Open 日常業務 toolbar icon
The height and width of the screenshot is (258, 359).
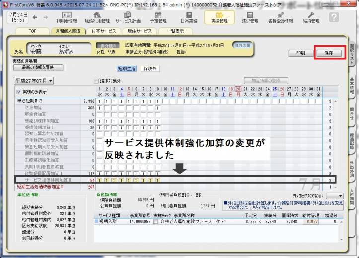click(x=189, y=18)
